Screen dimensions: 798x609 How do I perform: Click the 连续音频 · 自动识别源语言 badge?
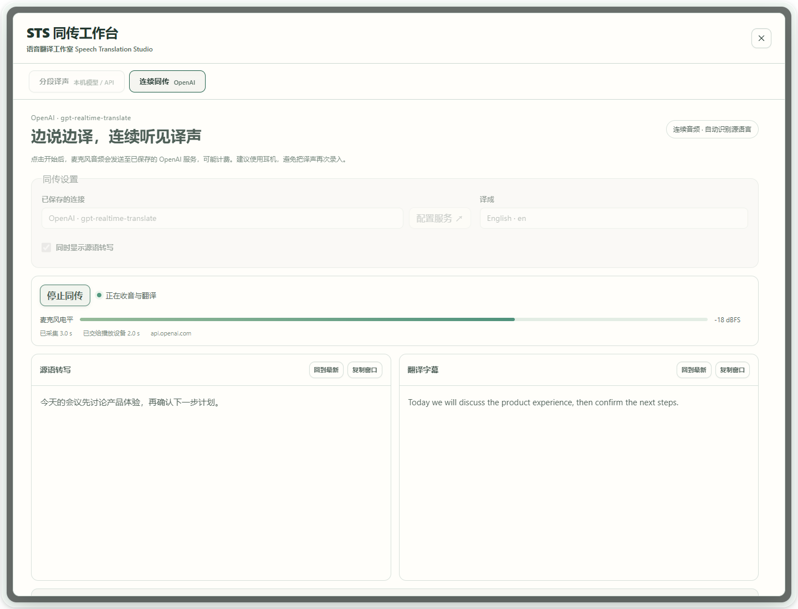click(712, 129)
